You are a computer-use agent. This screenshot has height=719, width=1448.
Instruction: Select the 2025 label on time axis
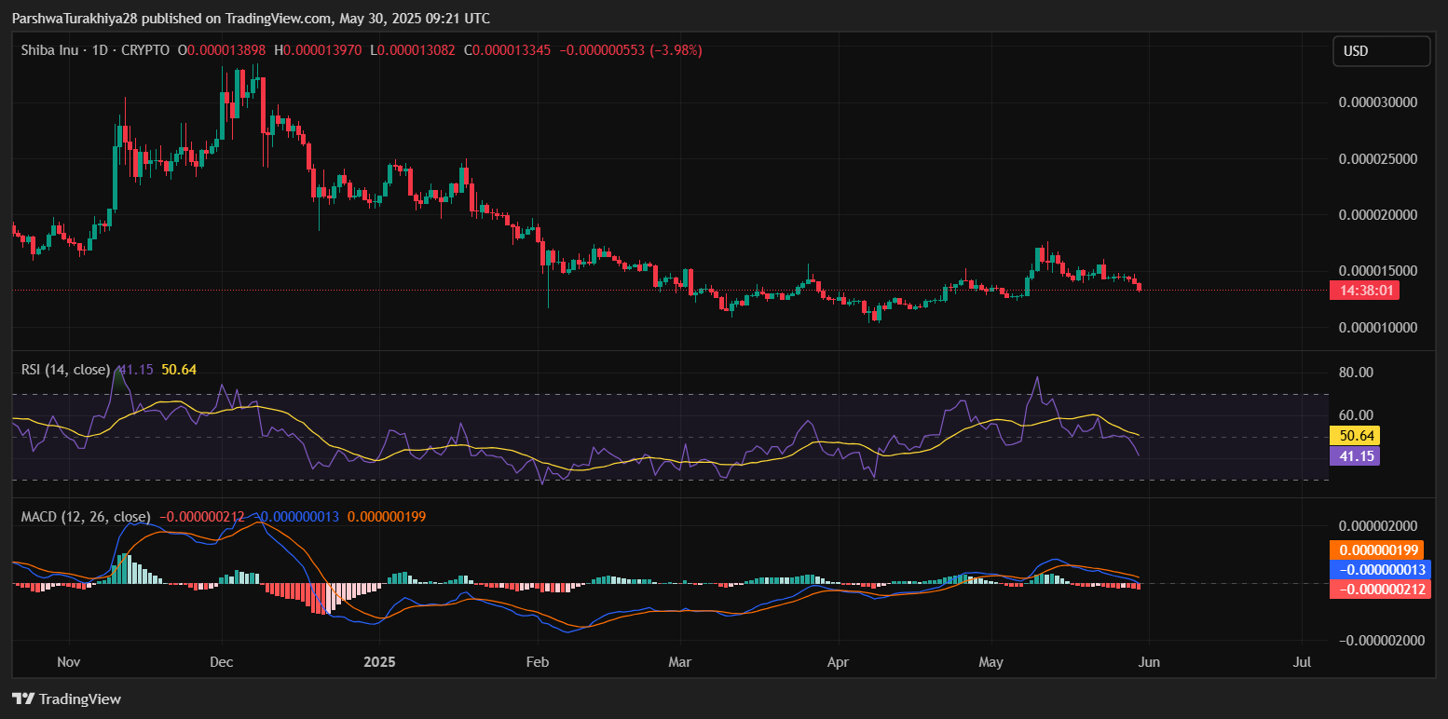pos(380,662)
